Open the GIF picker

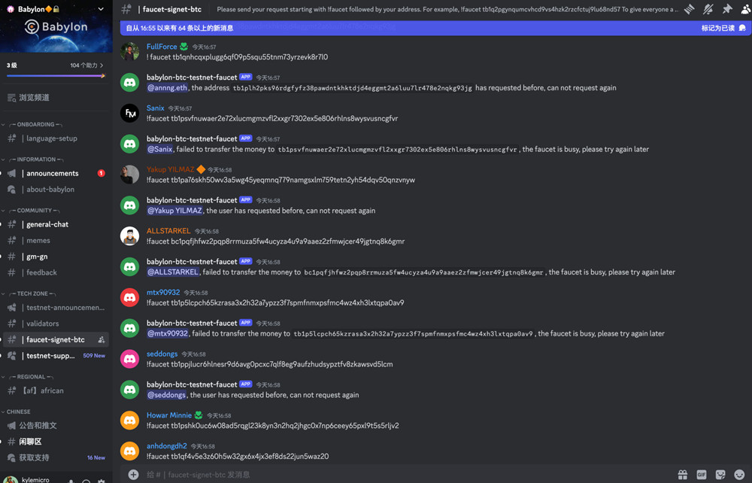(x=702, y=475)
